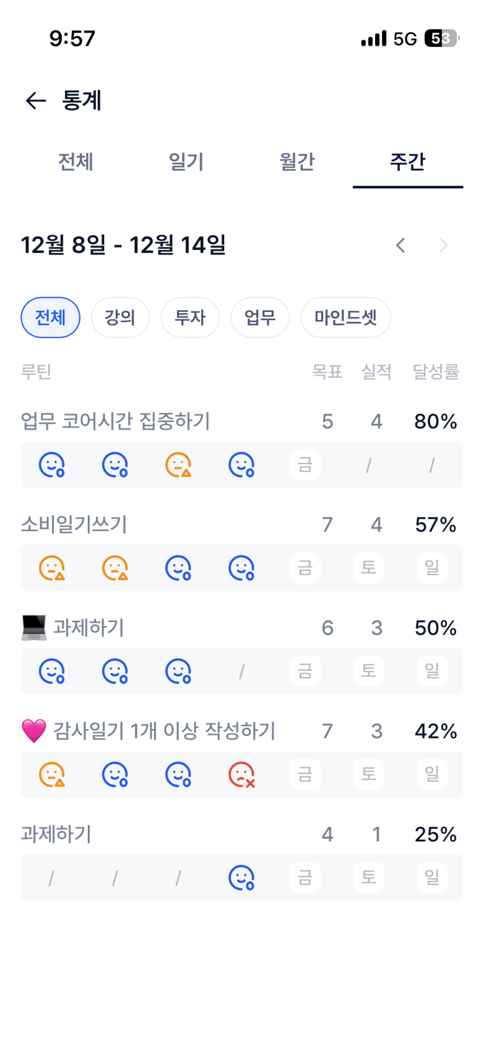Tap the 토 day box in 소비일기쓰기 row

click(369, 568)
